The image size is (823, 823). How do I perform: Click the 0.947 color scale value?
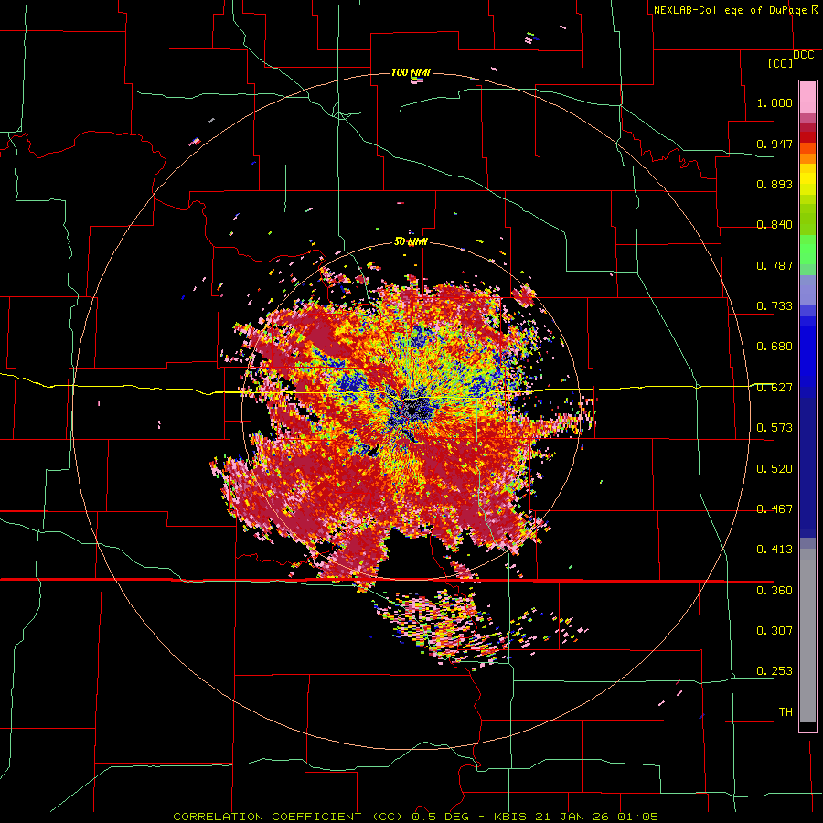(775, 144)
